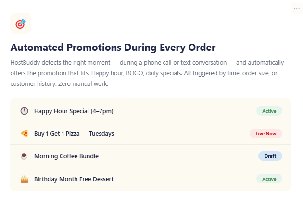Click the clock icon beside Happy Hour
Image resolution: width=303 pixels, height=202 pixels.
24,111
